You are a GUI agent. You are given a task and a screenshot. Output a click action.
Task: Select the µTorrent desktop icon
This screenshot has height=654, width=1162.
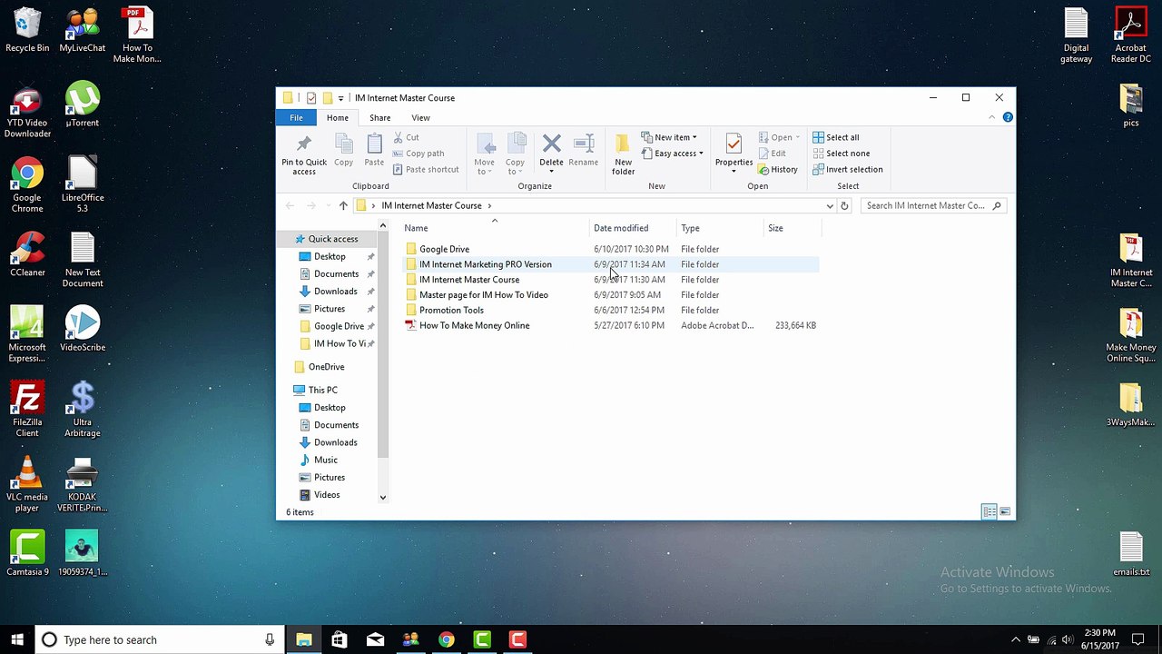(x=83, y=104)
